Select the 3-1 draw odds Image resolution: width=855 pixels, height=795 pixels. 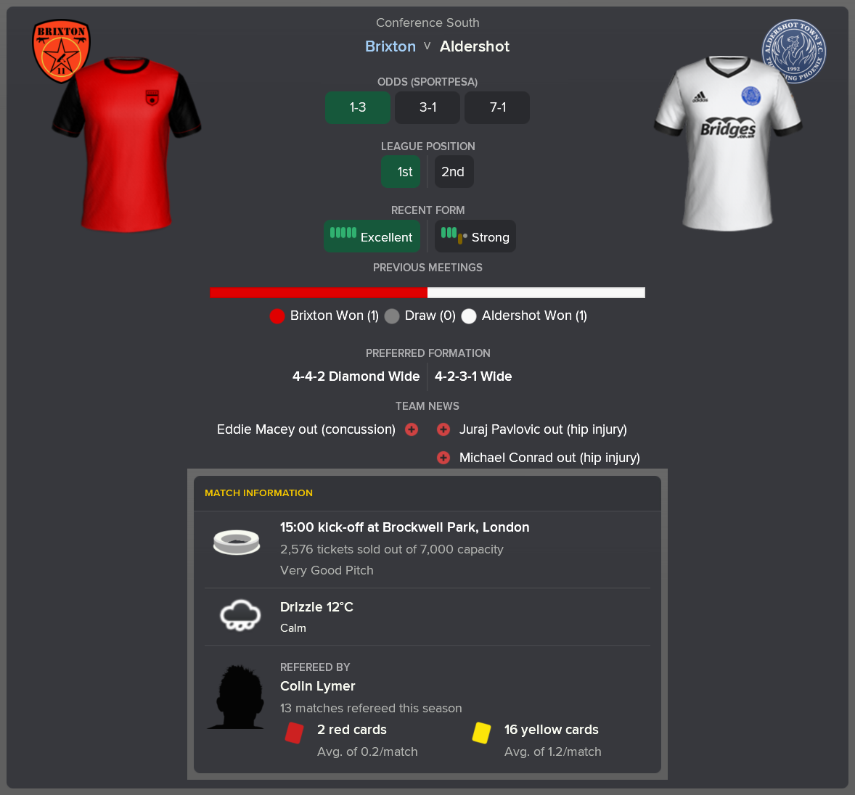(x=427, y=107)
